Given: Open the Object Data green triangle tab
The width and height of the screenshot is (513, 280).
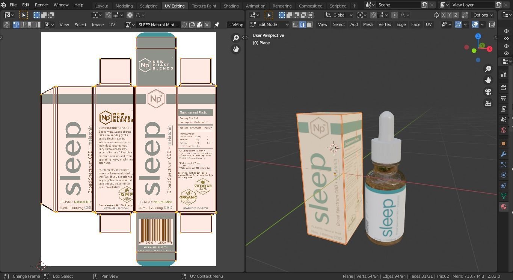Looking at the screenshot, I should click(504, 196).
